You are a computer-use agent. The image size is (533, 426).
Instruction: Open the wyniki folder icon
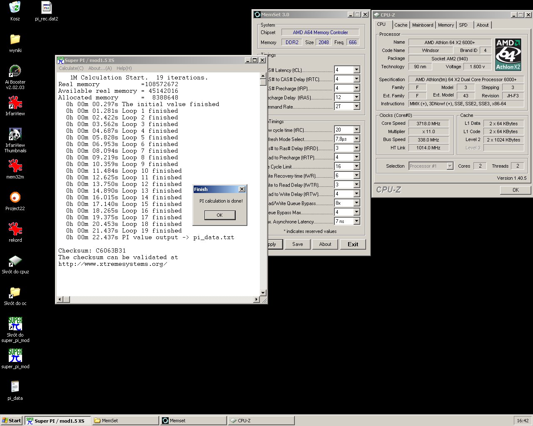pos(15,39)
